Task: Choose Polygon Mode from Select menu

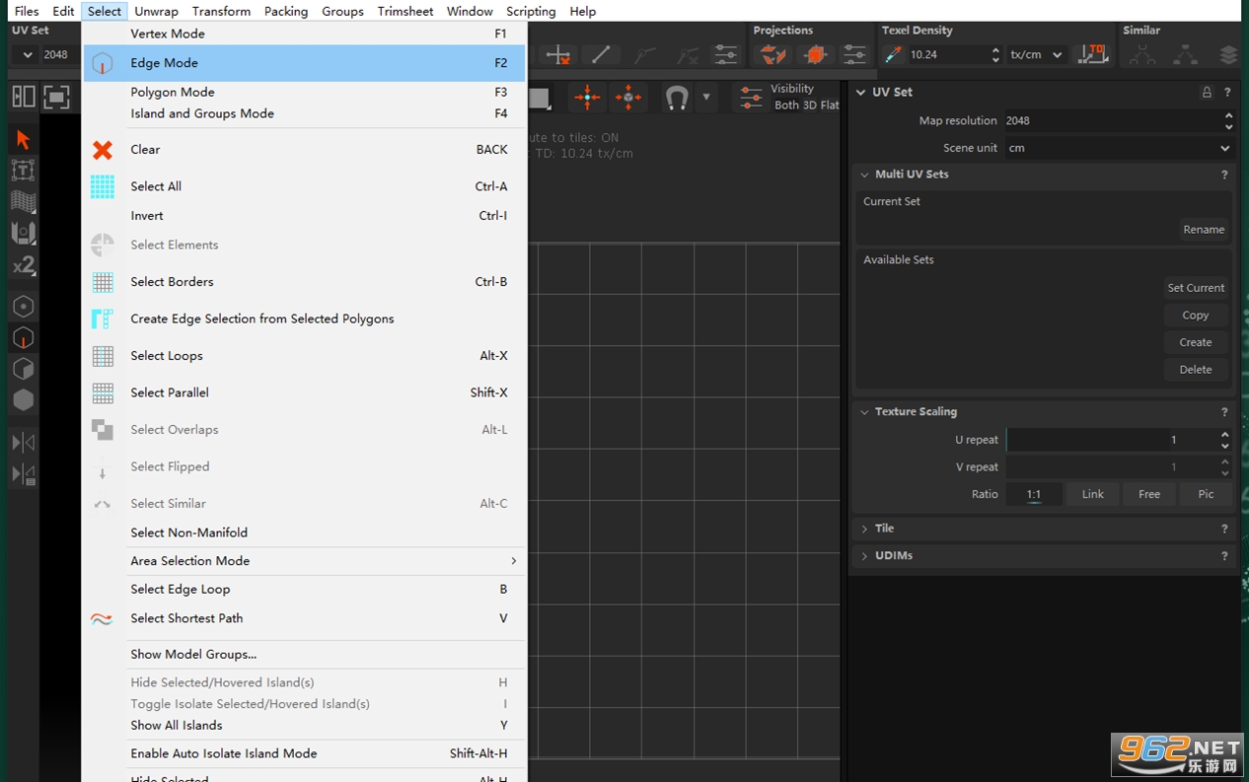Action: tap(305, 92)
